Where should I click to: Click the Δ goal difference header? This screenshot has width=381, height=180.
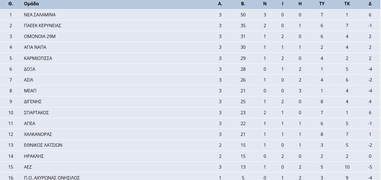tap(370, 4)
